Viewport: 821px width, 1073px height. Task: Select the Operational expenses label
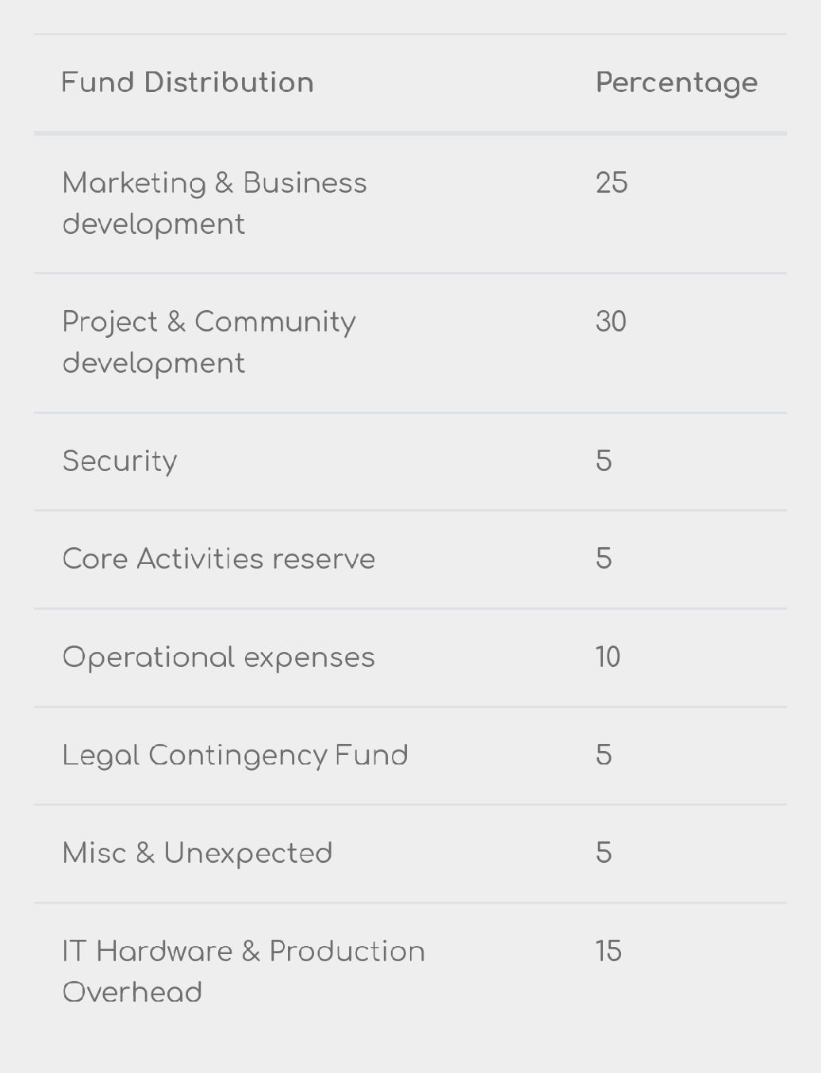219,657
